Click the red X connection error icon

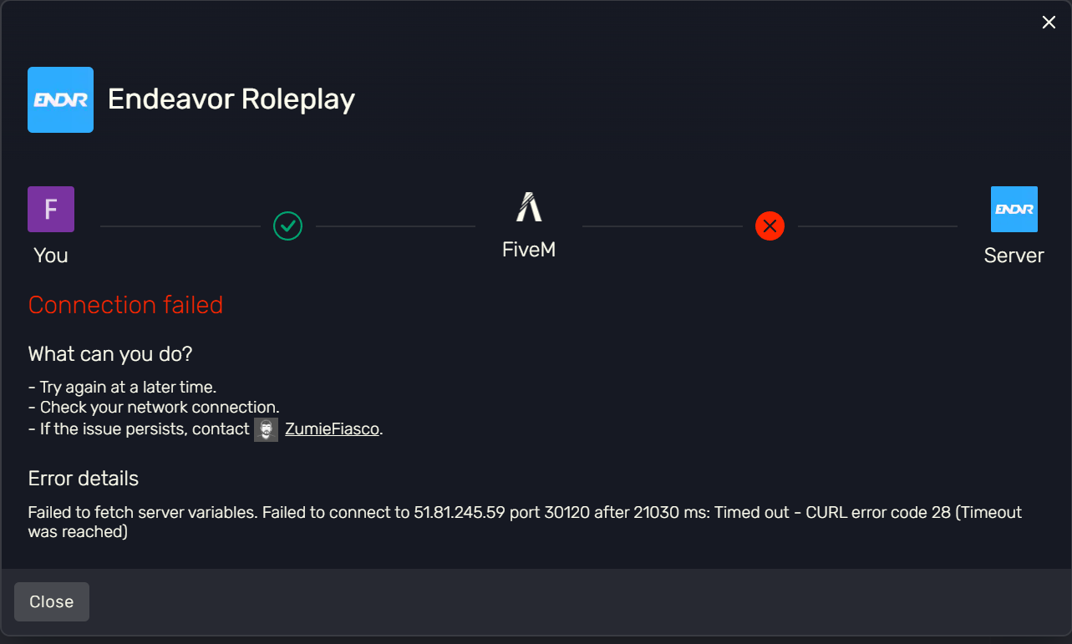770,226
